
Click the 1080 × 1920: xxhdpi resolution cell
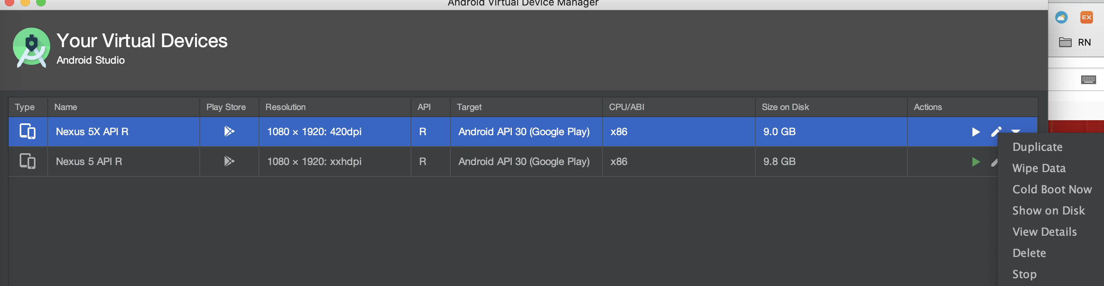tap(335, 161)
